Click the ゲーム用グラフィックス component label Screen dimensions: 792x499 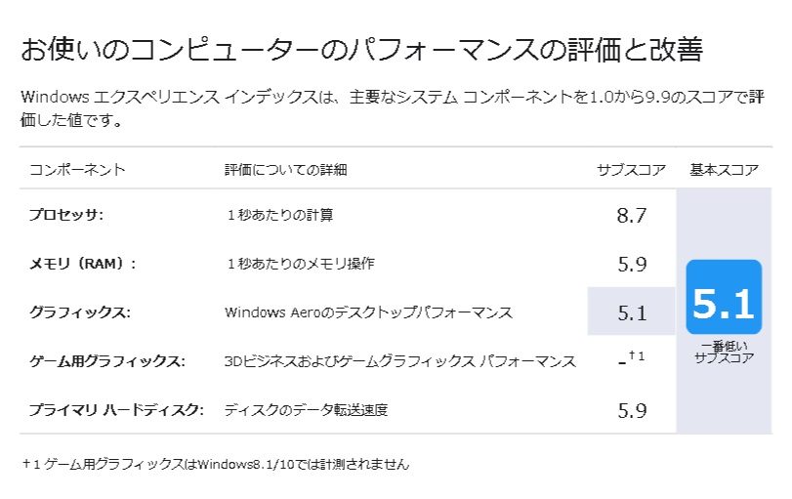click(x=106, y=361)
